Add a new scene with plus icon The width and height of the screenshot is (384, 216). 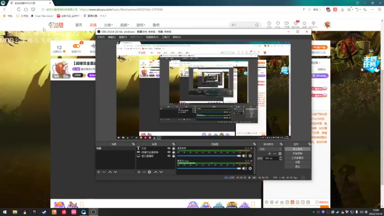pyautogui.click(x=99, y=172)
